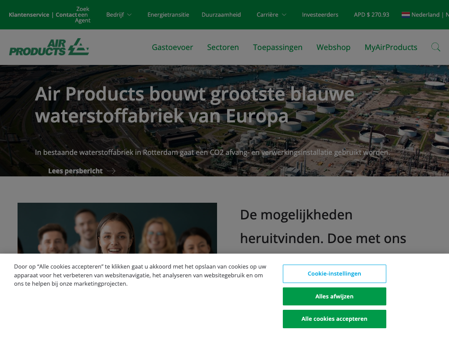Open the Sectoren menu

[223, 47]
